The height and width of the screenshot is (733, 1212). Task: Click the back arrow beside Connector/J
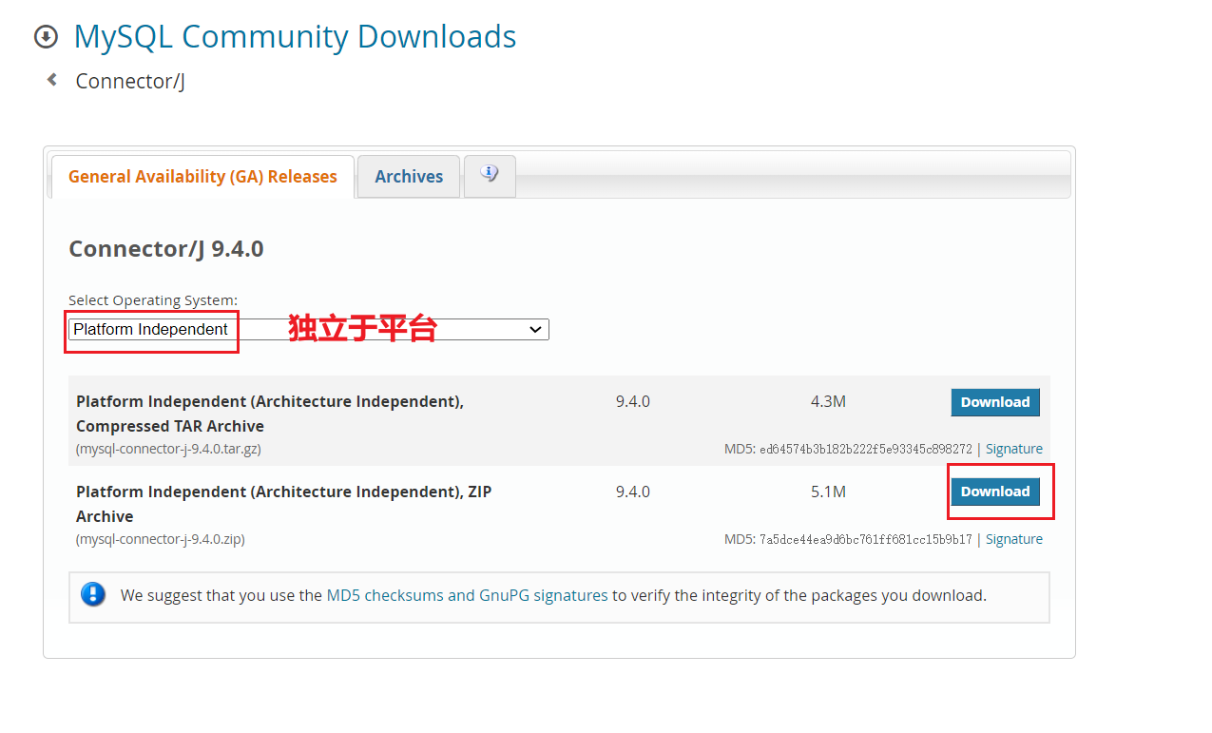52,80
